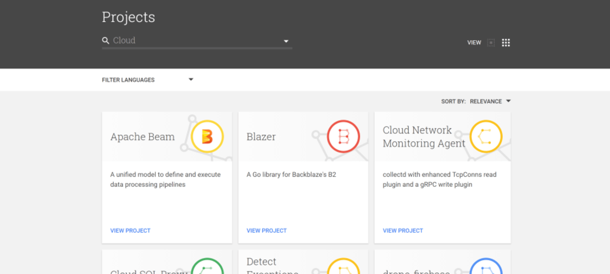Click the SORT BY label
This screenshot has width=610, height=274.
tap(453, 101)
